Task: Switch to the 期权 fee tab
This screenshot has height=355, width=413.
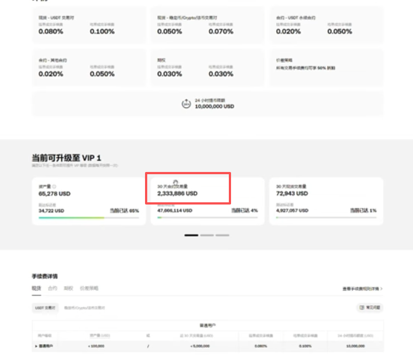Action: click(x=68, y=288)
